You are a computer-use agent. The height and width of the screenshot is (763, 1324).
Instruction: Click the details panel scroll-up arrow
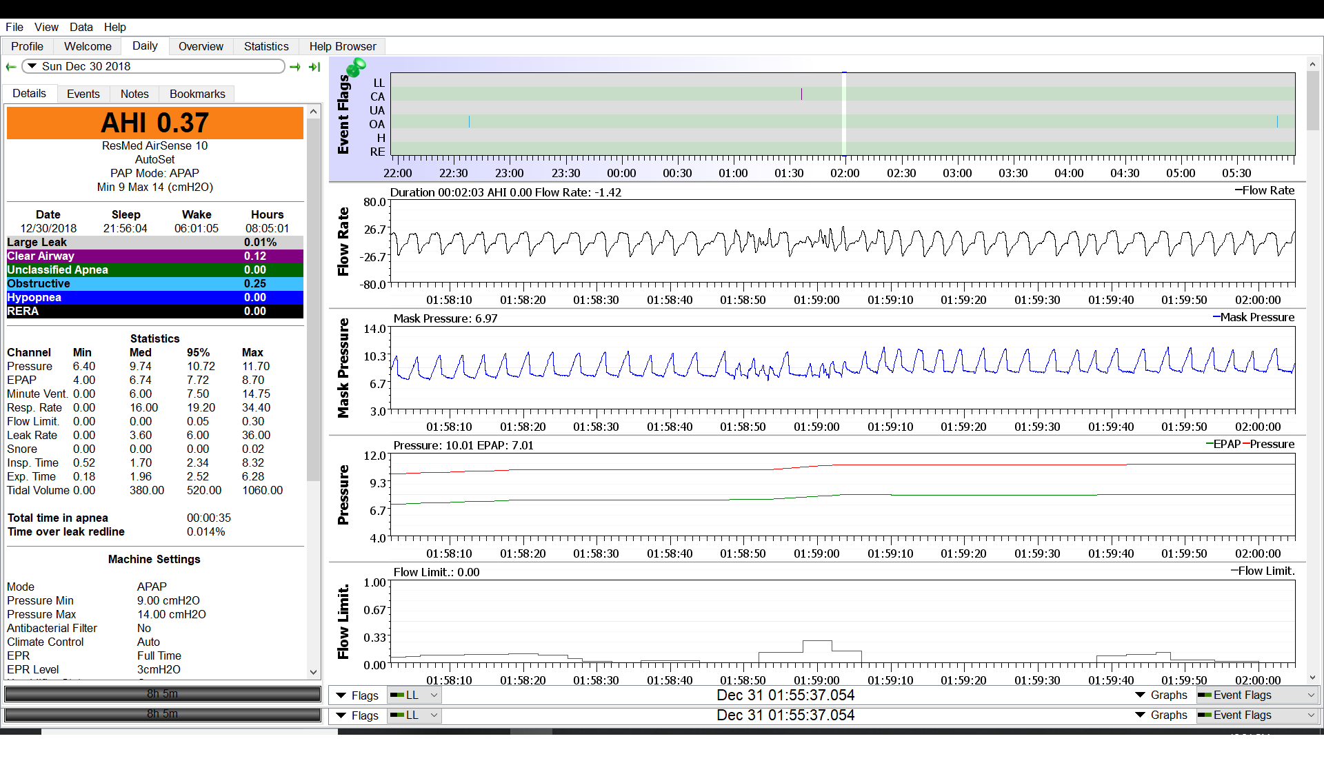[314, 112]
